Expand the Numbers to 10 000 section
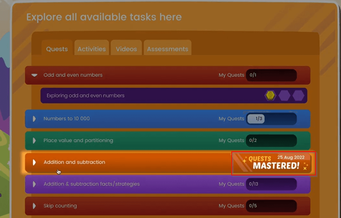The image size is (341, 218). coord(34,119)
